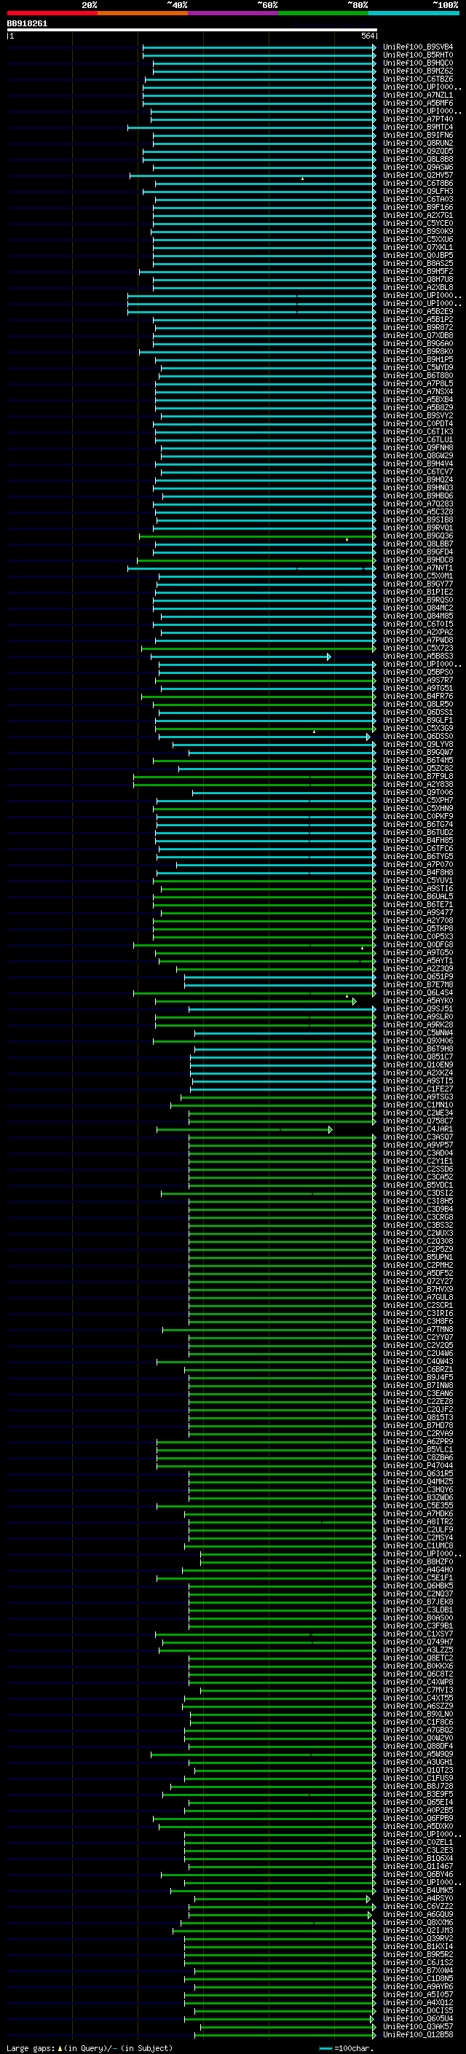
Task: Open hit UniRef100_B5RHT0
Action: tap(418, 55)
